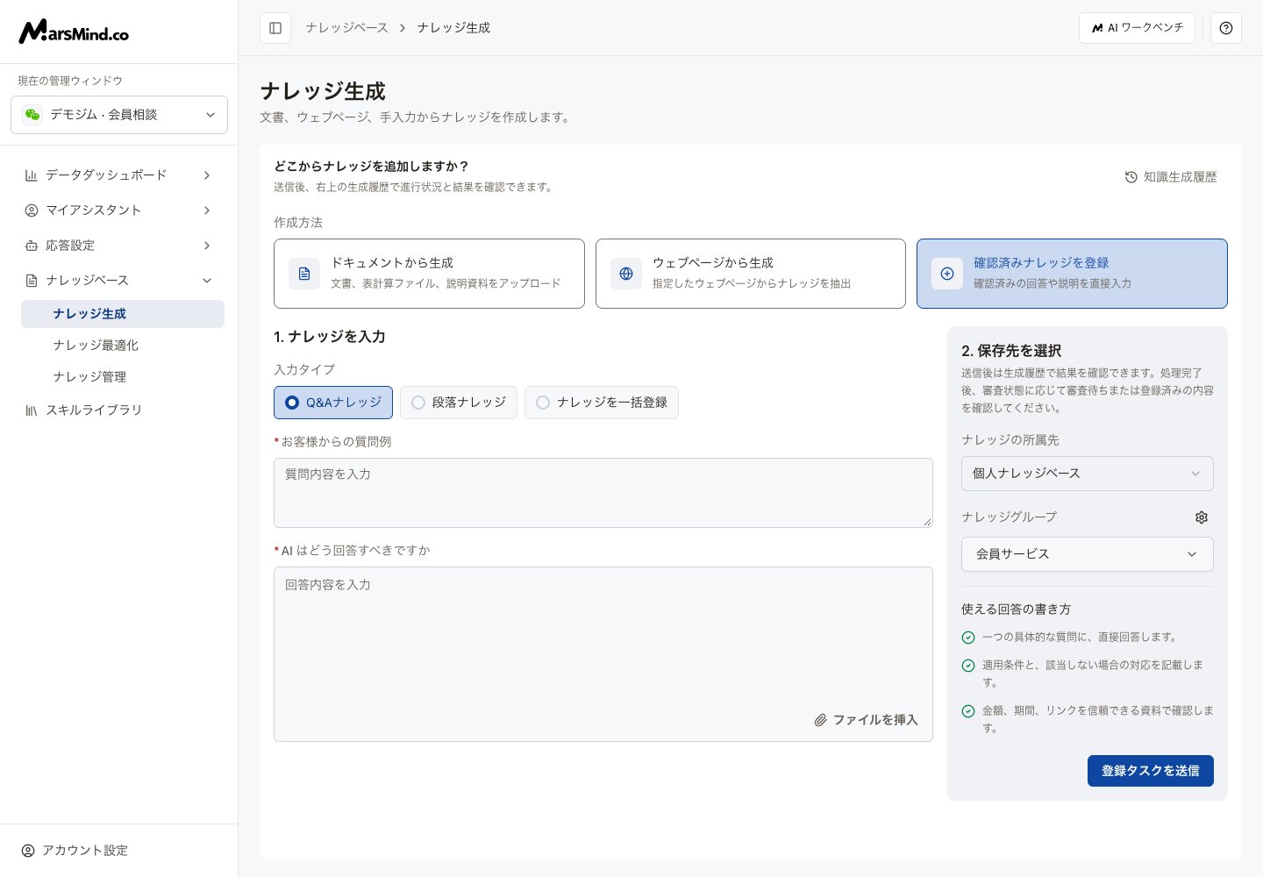Toggle the sidebar panel icon

[275, 28]
